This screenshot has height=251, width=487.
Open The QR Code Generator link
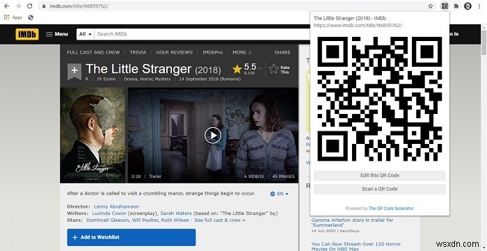pyautogui.click(x=391, y=209)
